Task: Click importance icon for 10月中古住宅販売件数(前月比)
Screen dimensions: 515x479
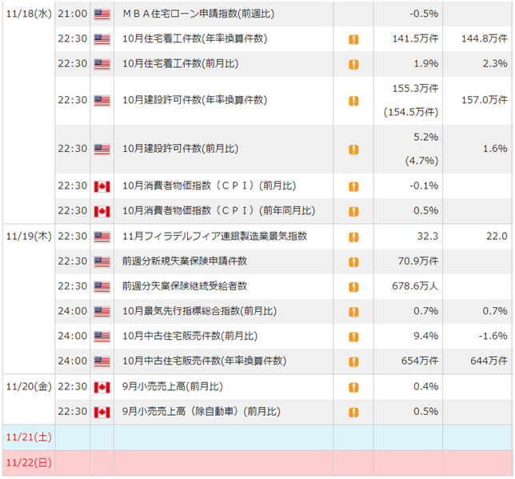Action: (x=353, y=337)
